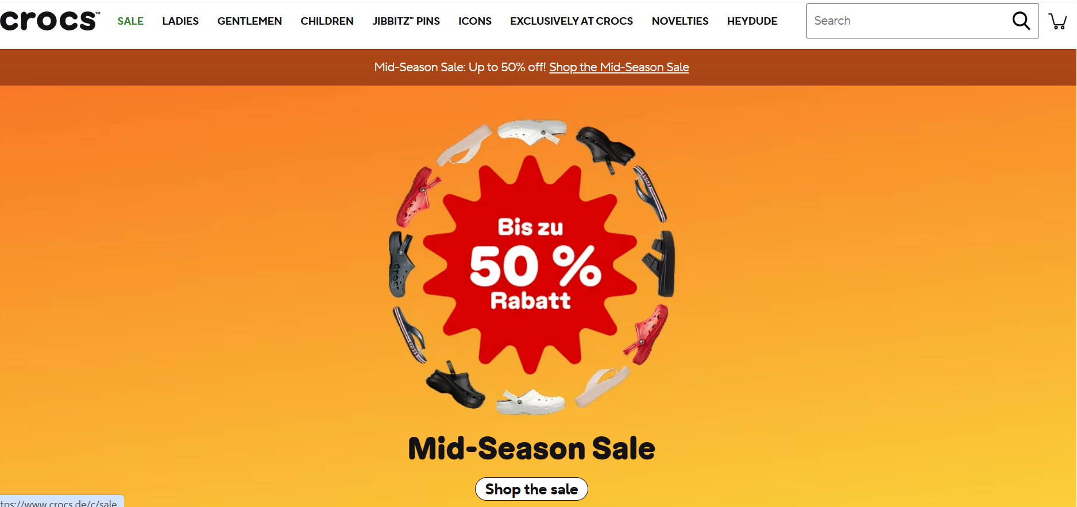Focus the Search input field
This screenshot has width=1077, height=507.
click(908, 21)
